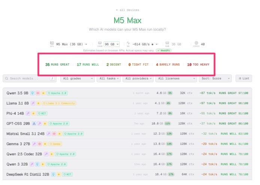Click the purple wrench tool icon on Llama 3.1 8B
Image resolution: width=260 pixels, height=185 pixels.
tap(33, 103)
